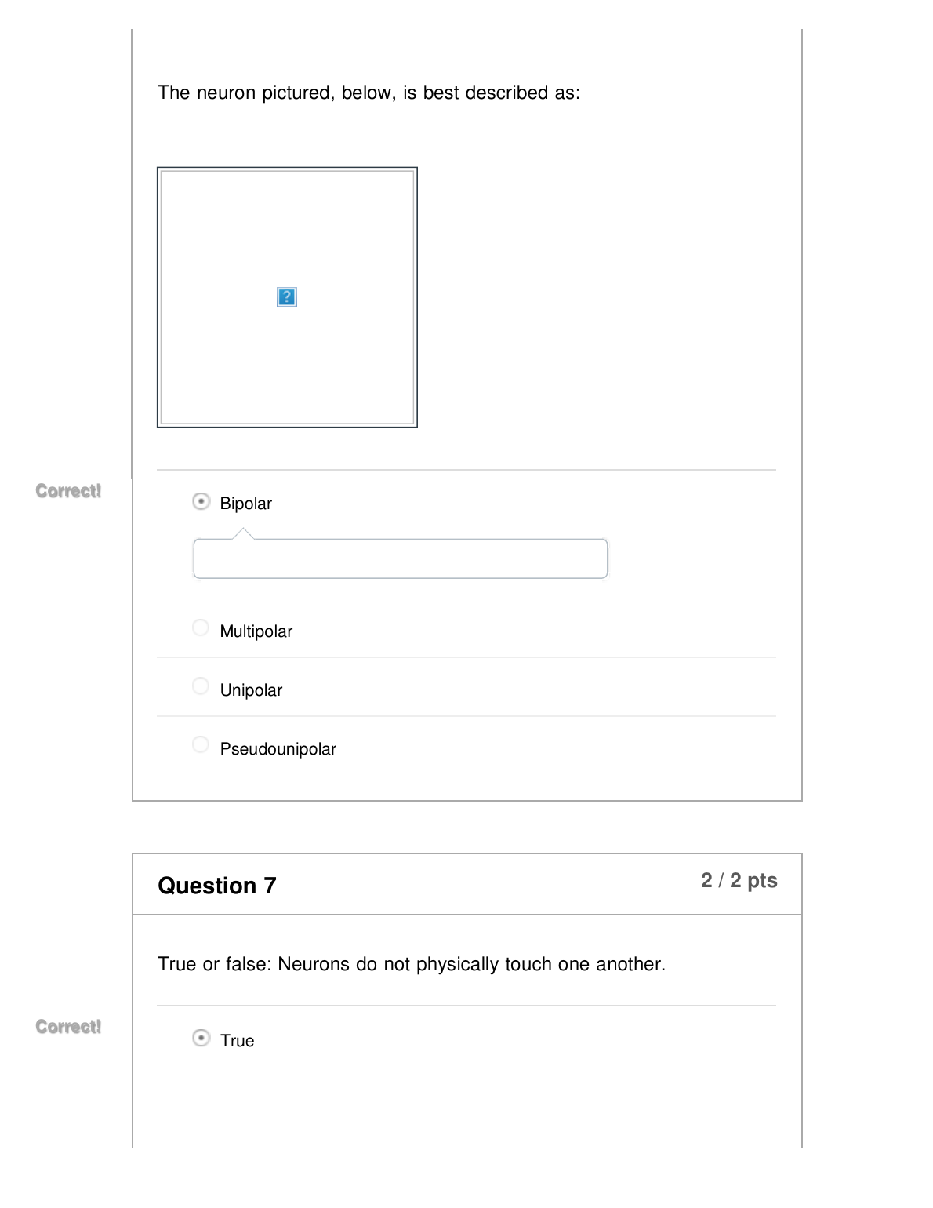This screenshot has height=1208, width=933.
Task: Click the neuron pictured question prompt text
Action: pyautogui.click(x=368, y=93)
